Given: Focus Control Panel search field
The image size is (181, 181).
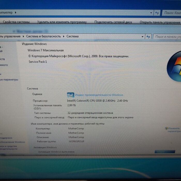Looking at the screenshot, I should click(167, 37).
